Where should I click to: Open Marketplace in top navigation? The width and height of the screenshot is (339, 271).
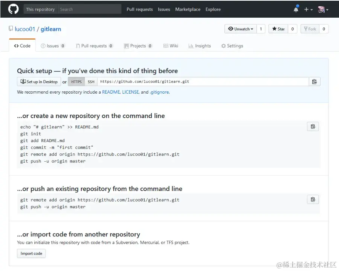coord(188,9)
